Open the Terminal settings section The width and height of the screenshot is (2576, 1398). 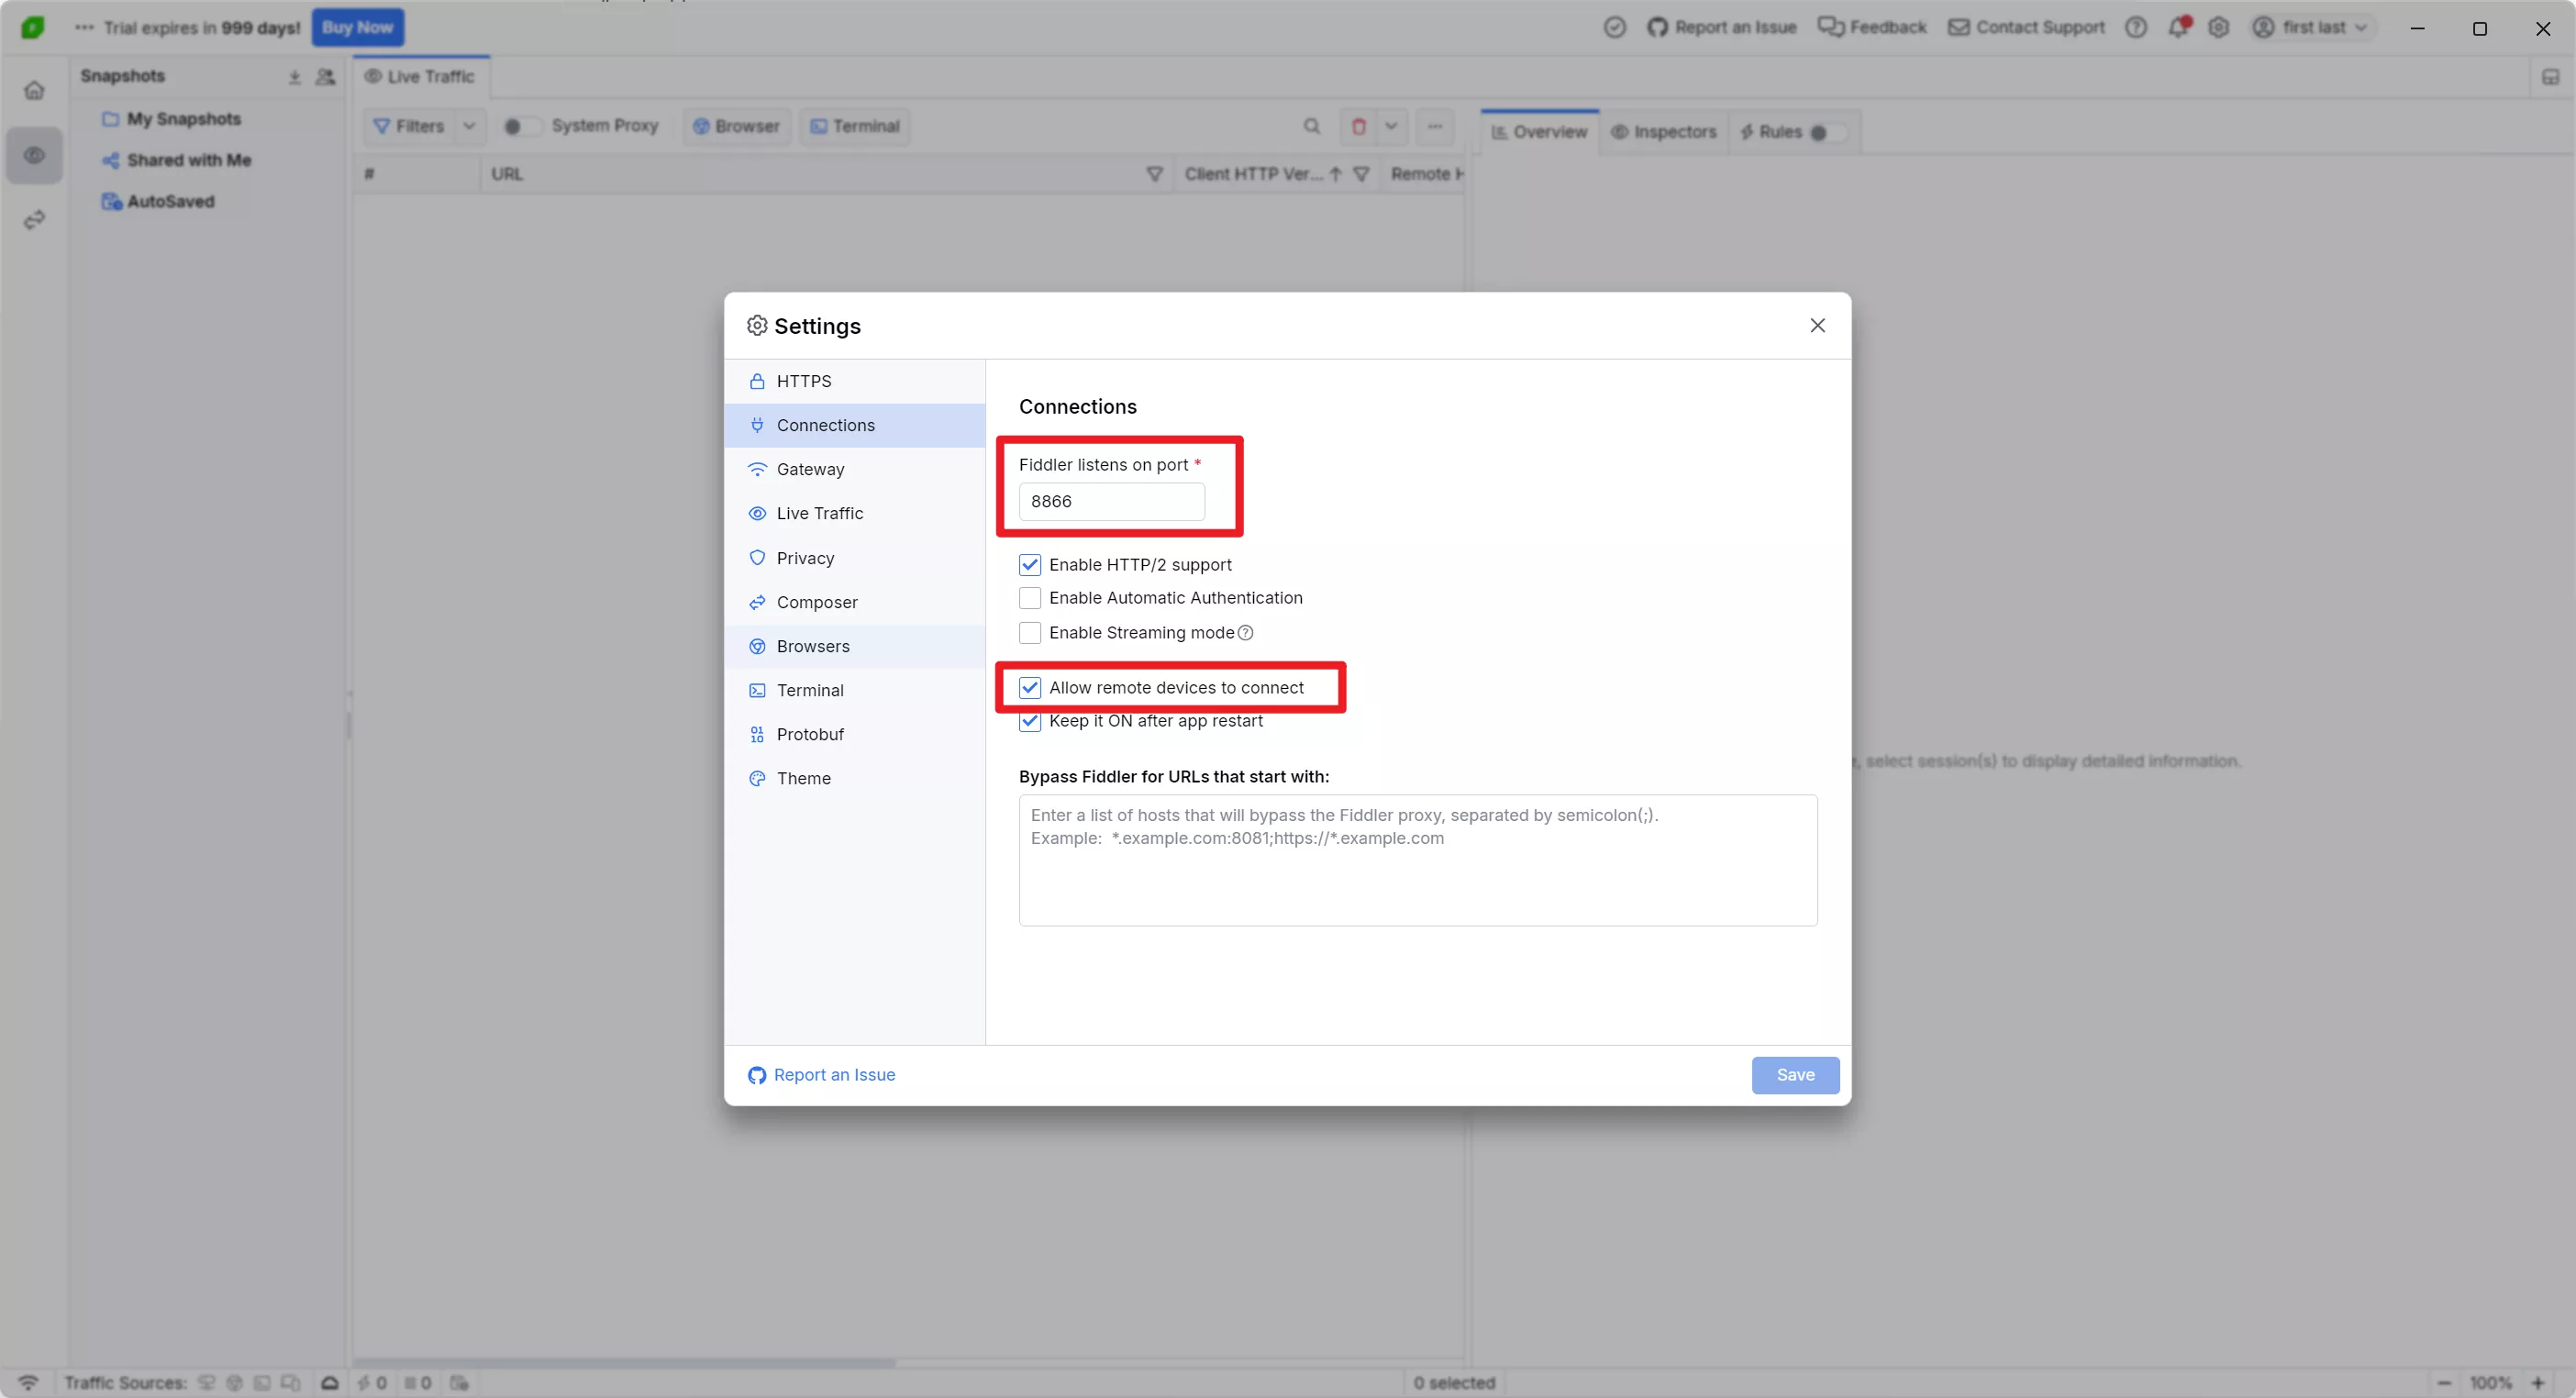click(x=855, y=690)
